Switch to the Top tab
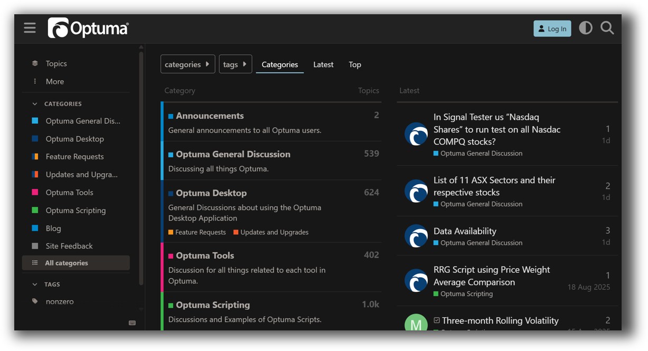 coord(355,64)
